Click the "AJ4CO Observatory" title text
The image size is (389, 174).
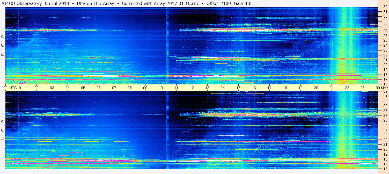click(x=21, y=3)
